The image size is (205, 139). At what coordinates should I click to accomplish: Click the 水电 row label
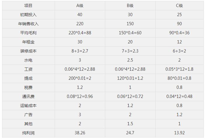point(28,60)
